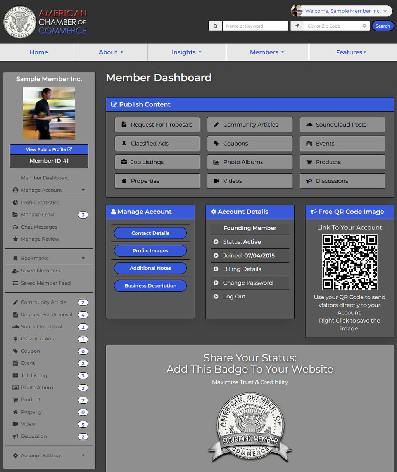Click the member profile photo
The height and width of the screenshot is (472, 397).
click(49, 113)
